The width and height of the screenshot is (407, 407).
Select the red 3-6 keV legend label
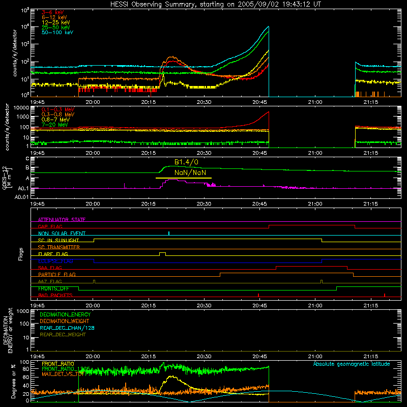52,12
